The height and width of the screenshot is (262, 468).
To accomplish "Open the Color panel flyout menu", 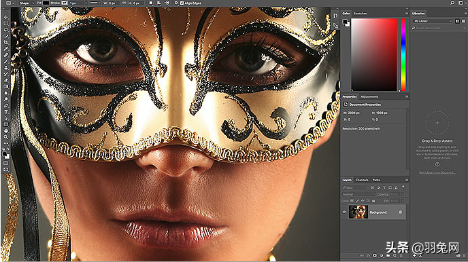I will pos(407,14).
